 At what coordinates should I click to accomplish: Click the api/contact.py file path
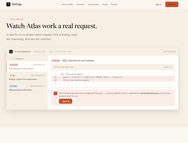(x=38, y=75)
